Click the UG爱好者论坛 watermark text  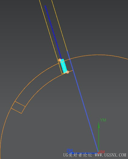click(x=78, y=155)
